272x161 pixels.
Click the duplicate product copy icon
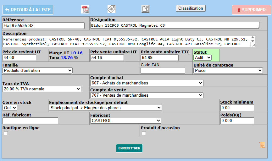(x=145, y=9)
